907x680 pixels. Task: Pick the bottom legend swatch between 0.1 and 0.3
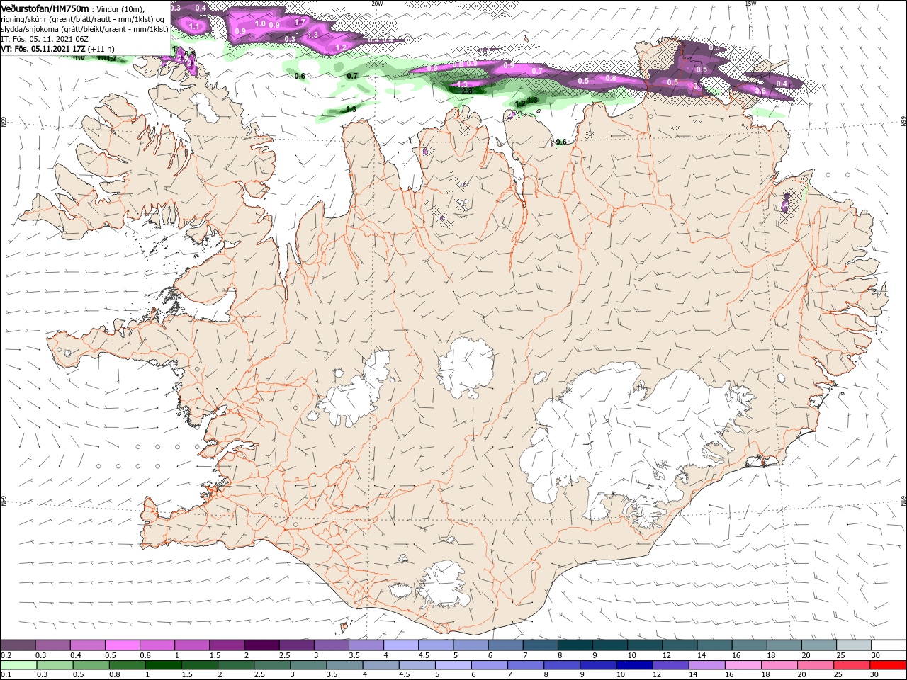[18, 665]
